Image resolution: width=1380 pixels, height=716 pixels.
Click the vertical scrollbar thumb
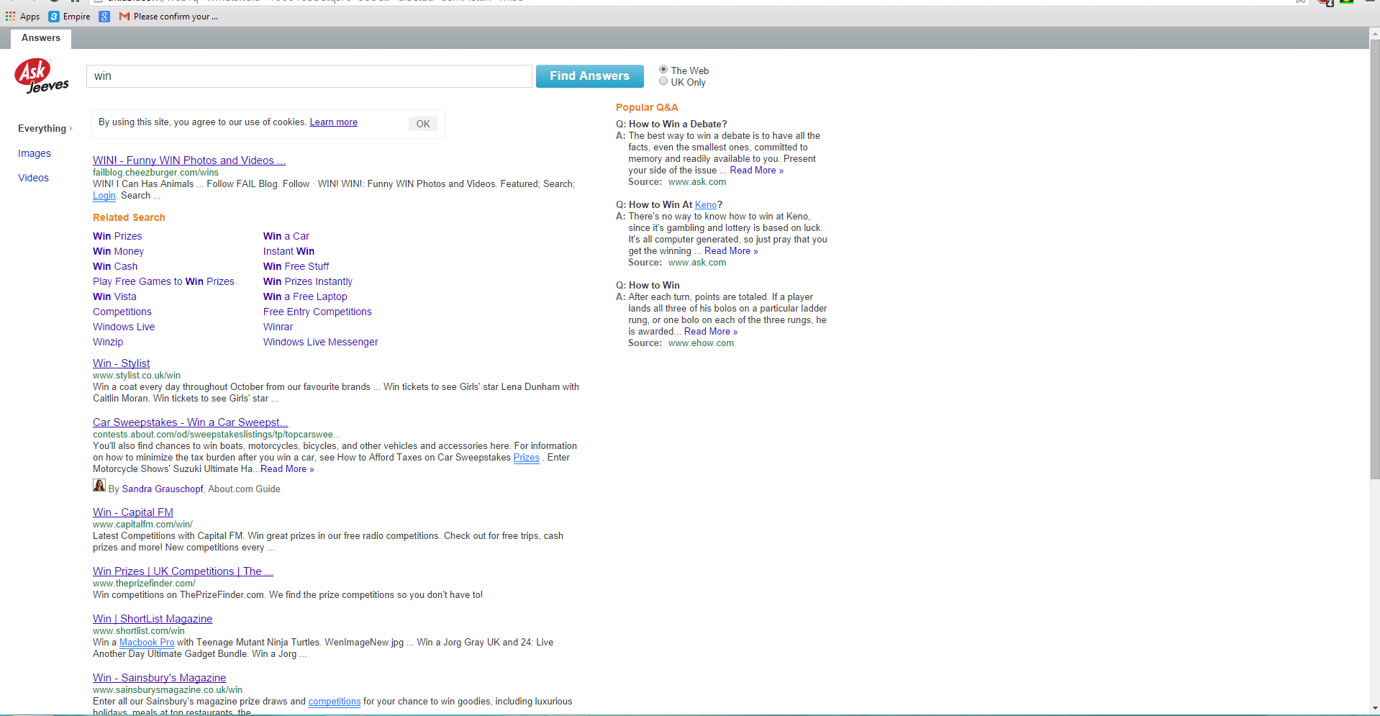[x=1374, y=259]
